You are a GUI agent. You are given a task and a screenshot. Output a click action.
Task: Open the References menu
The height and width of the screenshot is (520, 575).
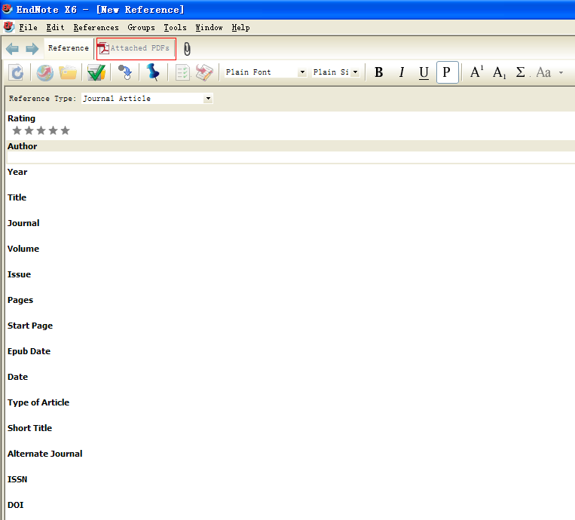click(96, 27)
